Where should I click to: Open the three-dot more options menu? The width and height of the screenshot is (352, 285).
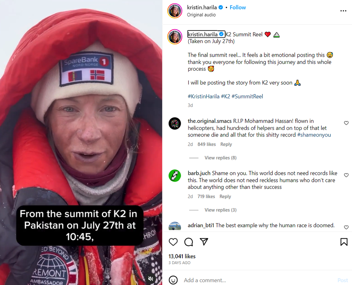click(343, 11)
